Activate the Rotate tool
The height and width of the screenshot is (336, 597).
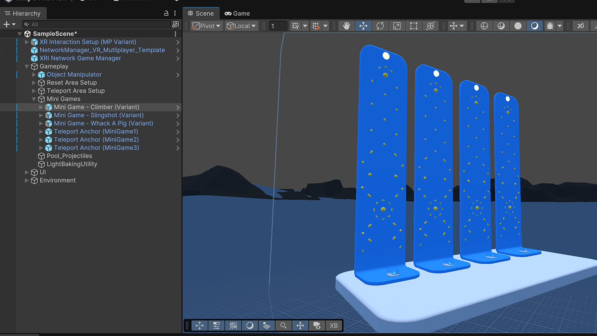click(x=380, y=26)
